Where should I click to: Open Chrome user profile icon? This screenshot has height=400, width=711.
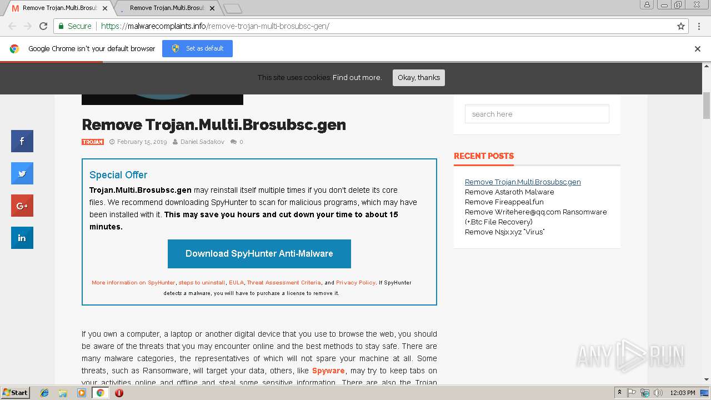(647, 4)
